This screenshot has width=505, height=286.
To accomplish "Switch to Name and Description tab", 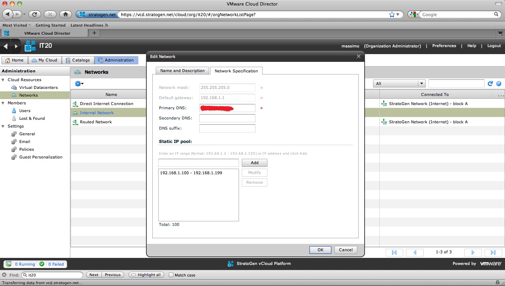I will [182, 71].
